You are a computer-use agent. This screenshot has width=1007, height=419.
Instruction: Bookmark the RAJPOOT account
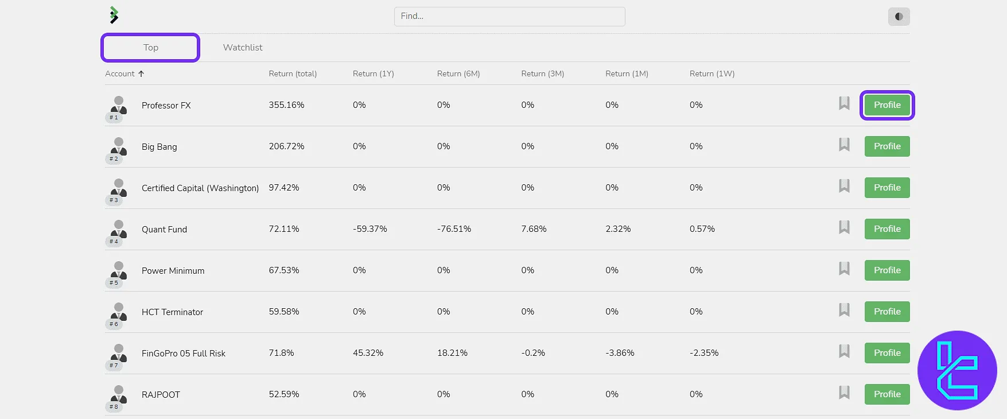tap(844, 393)
